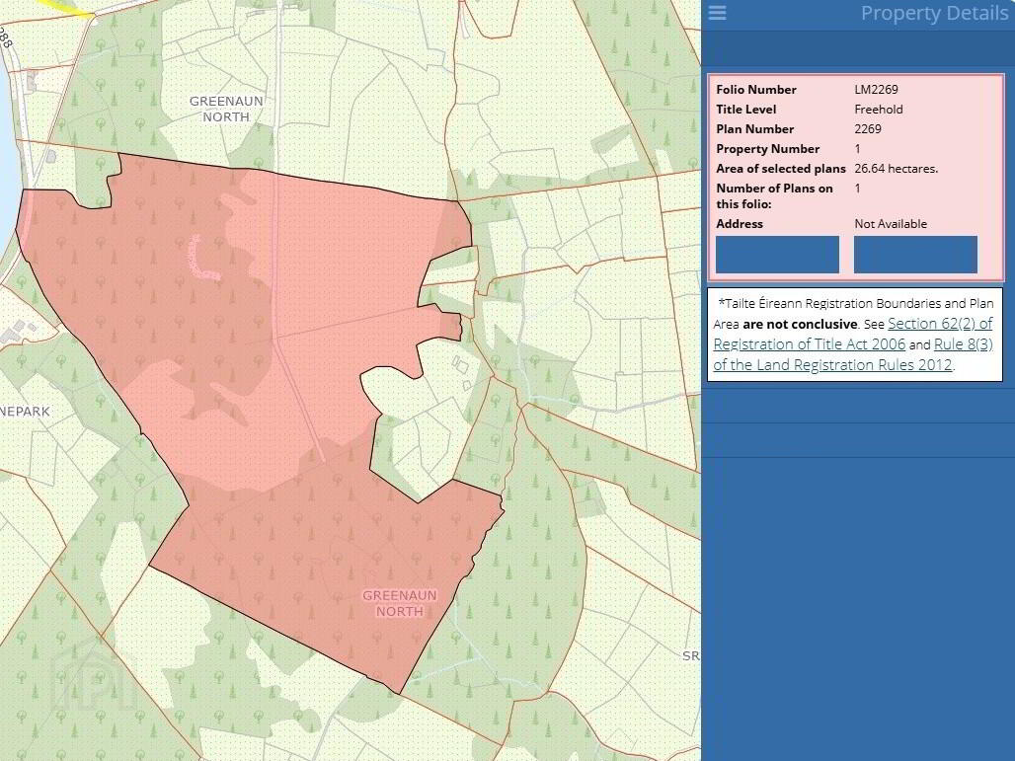Click the faint watermark logo at bottom-left
This screenshot has width=1015, height=761.
click(94, 681)
